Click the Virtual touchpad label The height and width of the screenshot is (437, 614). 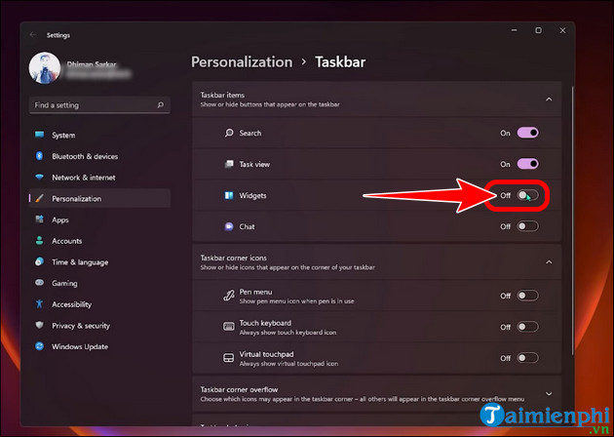(x=266, y=354)
